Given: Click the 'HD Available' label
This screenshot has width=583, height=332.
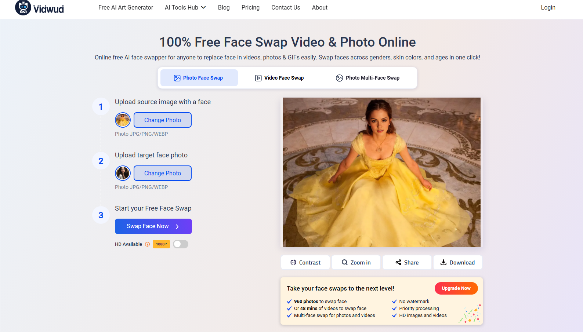Looking at the screenshot, I should [x=128, y=244].
